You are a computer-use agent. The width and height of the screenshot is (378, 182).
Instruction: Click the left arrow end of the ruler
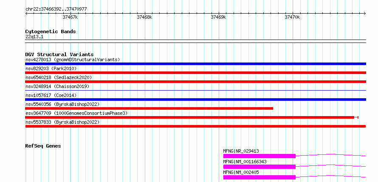pos(26,14)
